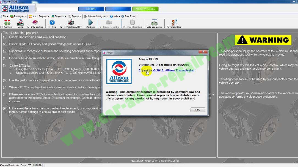The height and width of the screenshot is (167, 298).
Task: Start Playback with the play icon
Action: pos(91,22)
